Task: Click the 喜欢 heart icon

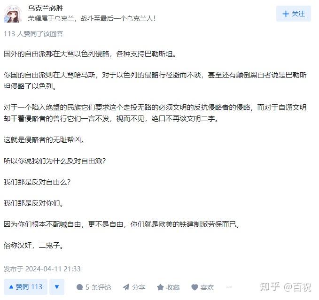Action: point(195,287)
